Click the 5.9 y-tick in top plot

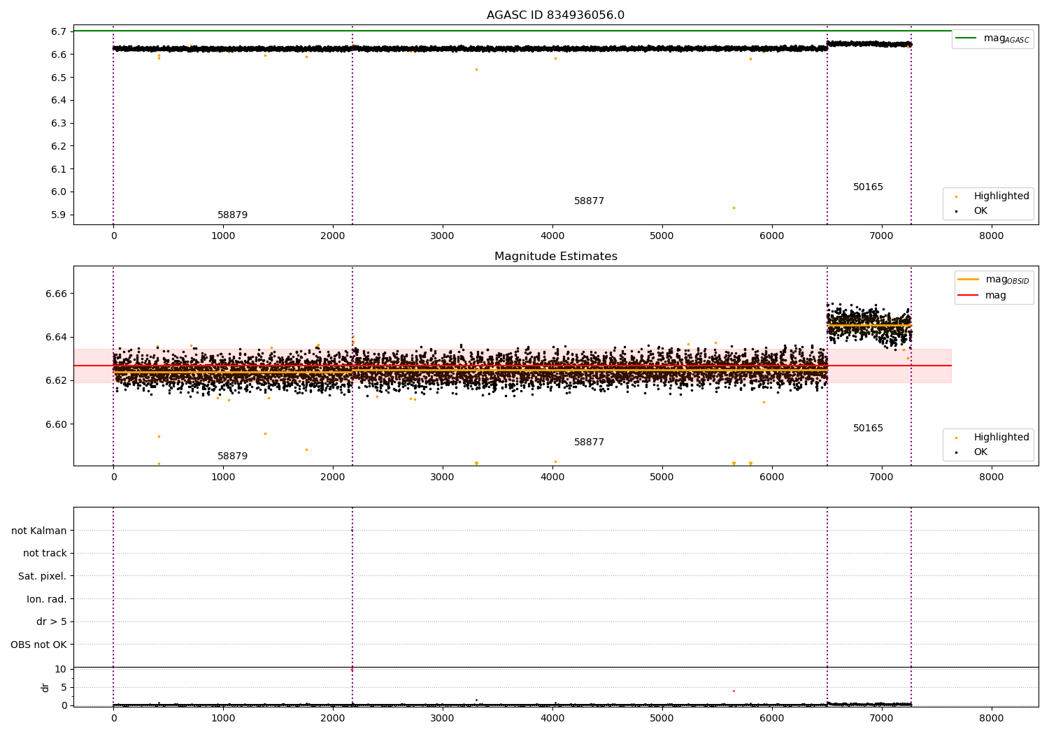click(59, 215)
